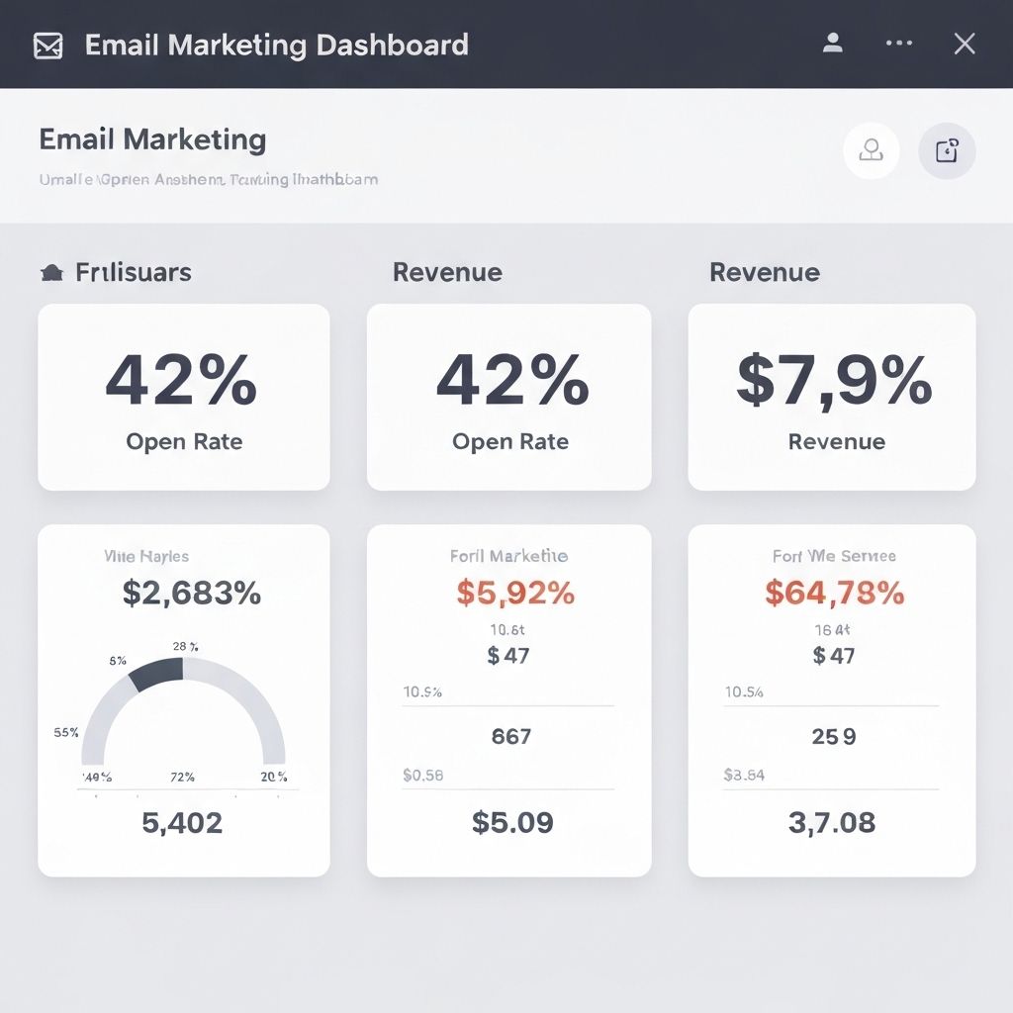Click the red $5,92% figure
The image size is (1013, 1013).
click(514, 593)
